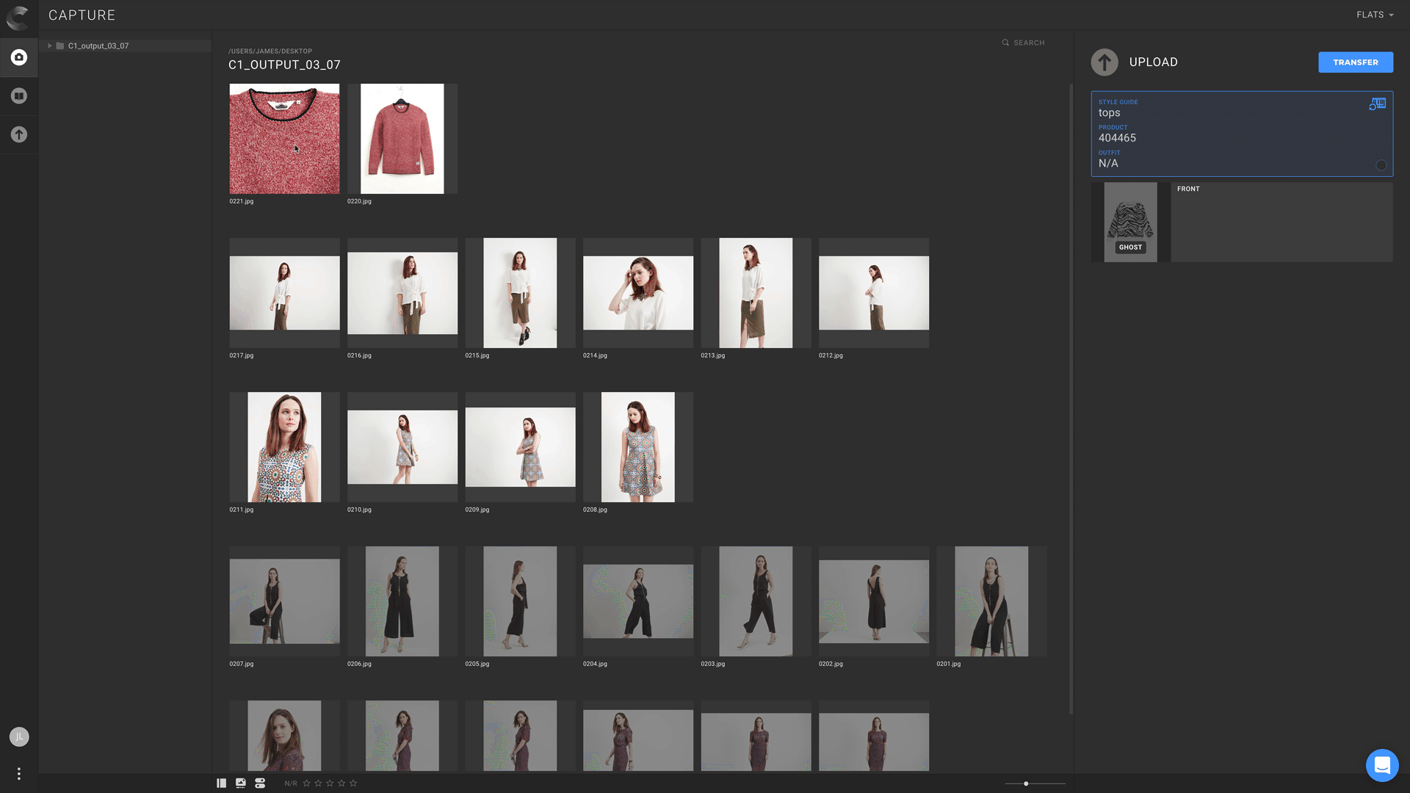
Task: Expand the C1_output_03_07 folder tree arrow
Action: (x=50, y=46)
